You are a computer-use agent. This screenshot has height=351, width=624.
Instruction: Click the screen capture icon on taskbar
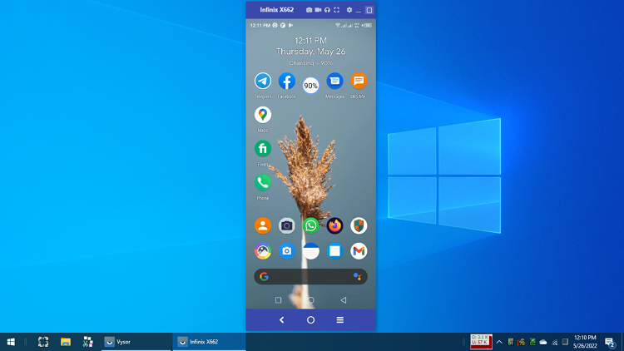click(x=43, y=342)
